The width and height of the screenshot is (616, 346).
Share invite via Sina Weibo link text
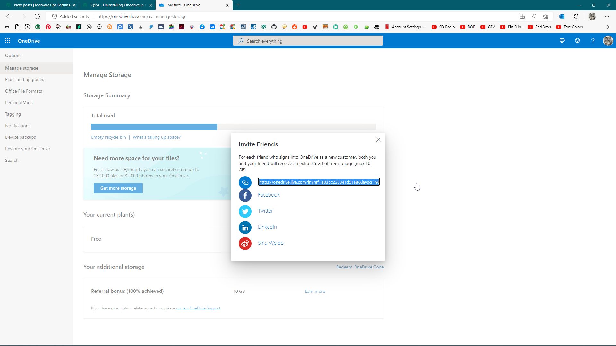(x=270, y=243)
